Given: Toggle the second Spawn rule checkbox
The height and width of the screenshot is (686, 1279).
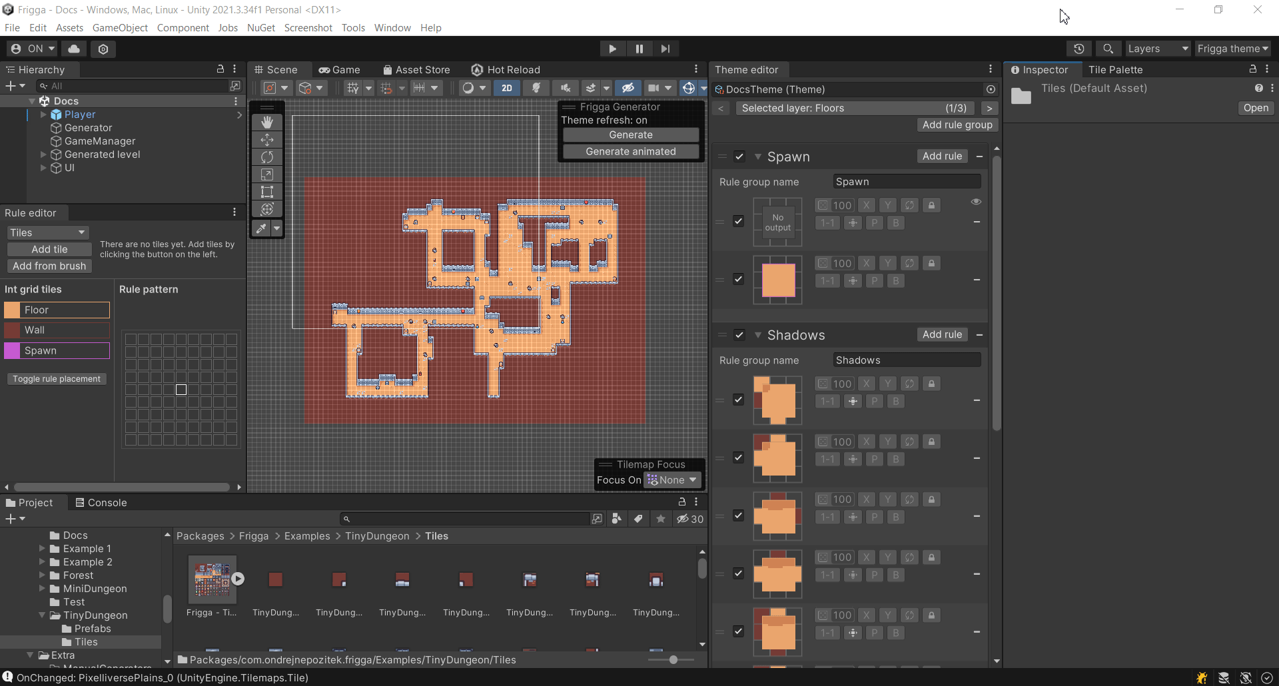Looking at the screenshot, I should tap(738, 279).
